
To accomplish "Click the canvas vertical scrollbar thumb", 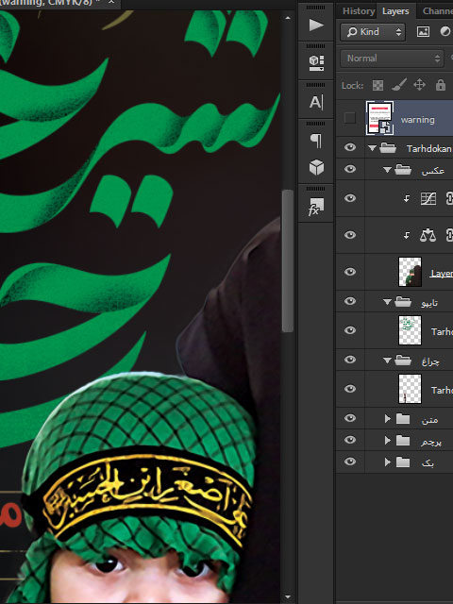I will [287, 260].
